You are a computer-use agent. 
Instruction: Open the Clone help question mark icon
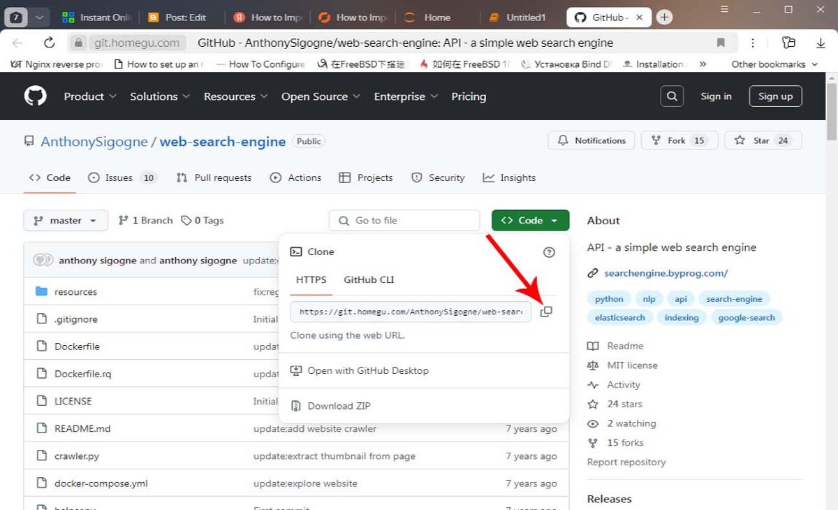click(x=549, y=252)
